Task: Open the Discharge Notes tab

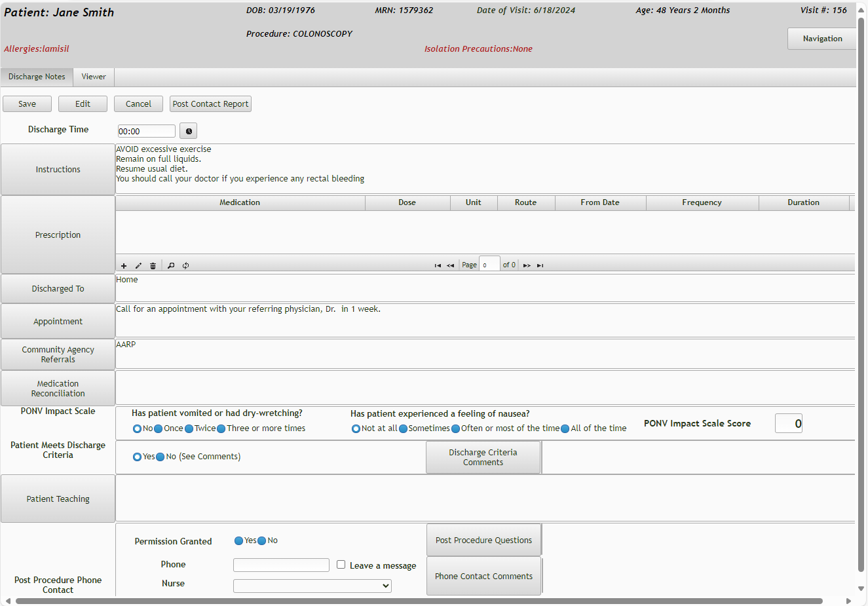Action: [37, 77]
